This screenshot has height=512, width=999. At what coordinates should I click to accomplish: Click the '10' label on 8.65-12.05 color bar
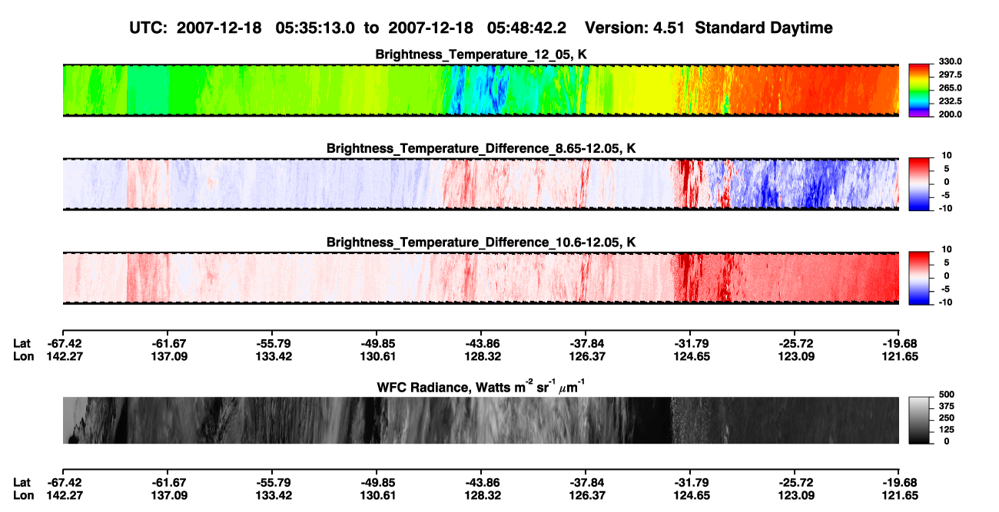tap(946, 156)
